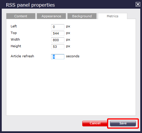Open the Appearance tab
Screen dimensions: 142x133
[x=51, y=16]
